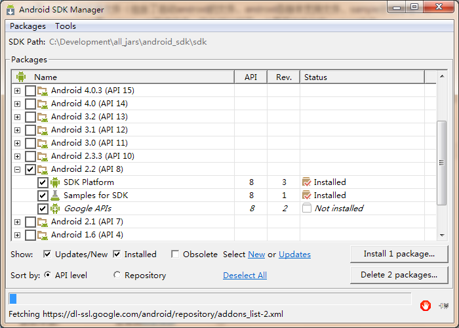459x328 pixels.
Task: Expand the Android 3.1 (API 12) node
Action: point(18,130)
